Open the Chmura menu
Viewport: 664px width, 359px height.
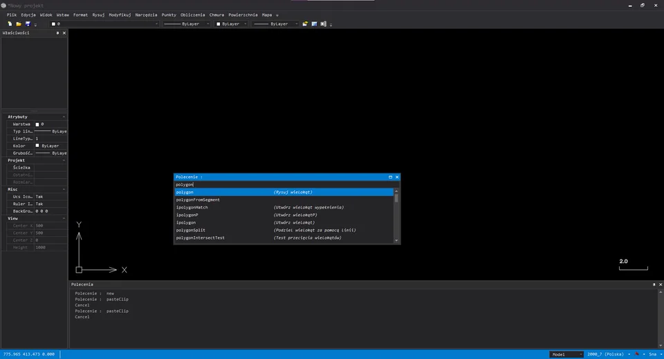pyautogui.click(x=216, y=14)
